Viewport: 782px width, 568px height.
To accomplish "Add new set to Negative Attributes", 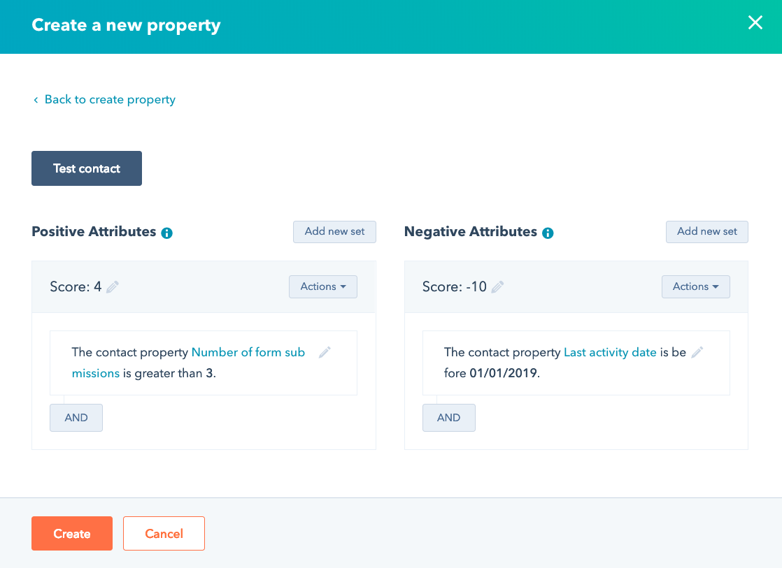I will (706, 232).
